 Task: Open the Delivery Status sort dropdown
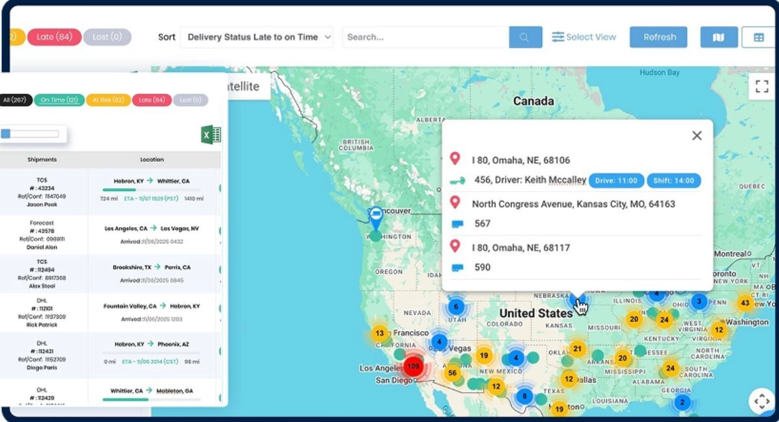(x=256, y=37)
